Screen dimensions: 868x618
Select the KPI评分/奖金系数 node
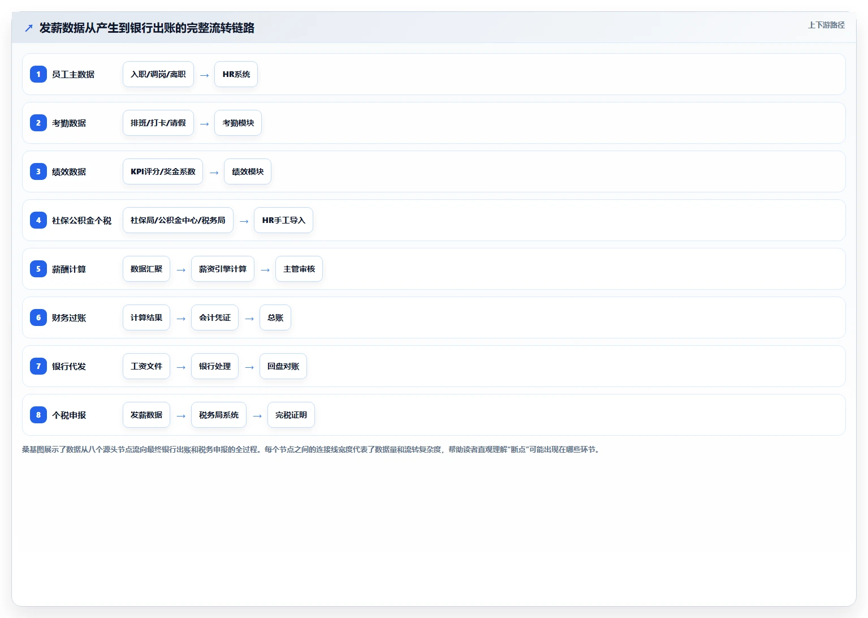tap(163, 171)
